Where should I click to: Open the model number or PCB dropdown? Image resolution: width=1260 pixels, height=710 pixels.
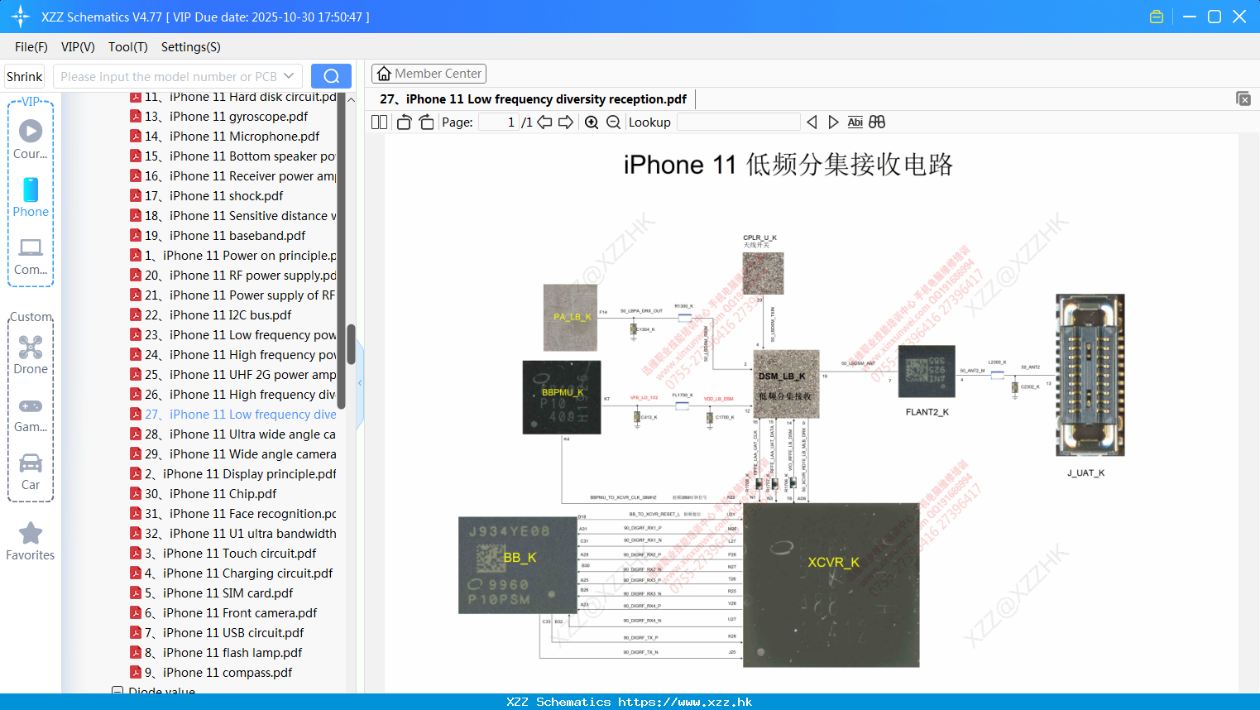pos(289,76)
